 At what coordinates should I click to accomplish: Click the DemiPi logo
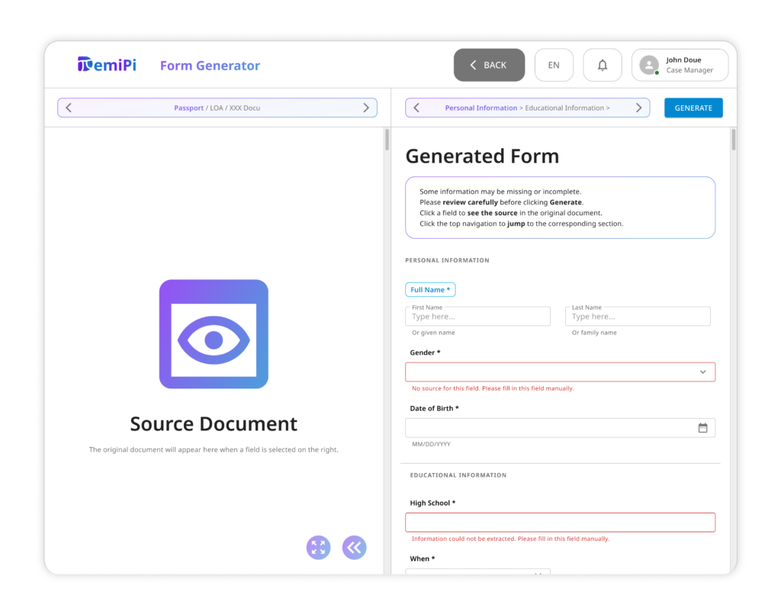pos(107,65)
